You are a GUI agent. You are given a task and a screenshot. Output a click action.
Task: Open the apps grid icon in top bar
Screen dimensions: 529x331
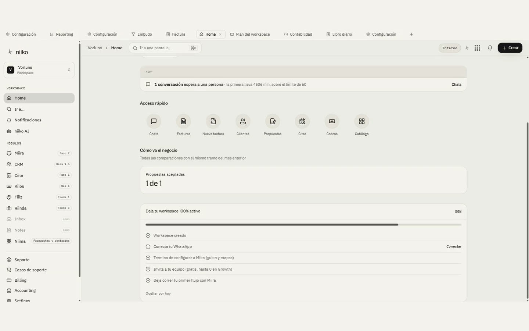click(477, 48)
